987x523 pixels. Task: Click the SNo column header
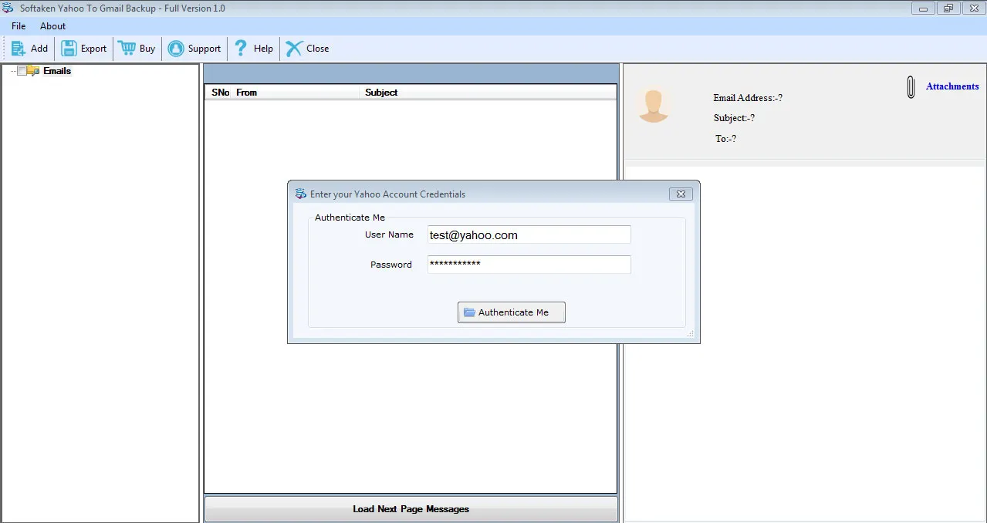coord(221,93)
